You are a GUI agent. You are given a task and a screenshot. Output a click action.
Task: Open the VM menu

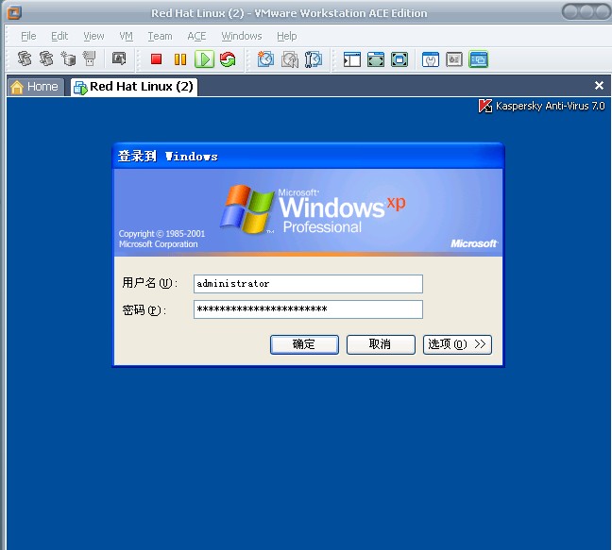(x=126, y=36)
